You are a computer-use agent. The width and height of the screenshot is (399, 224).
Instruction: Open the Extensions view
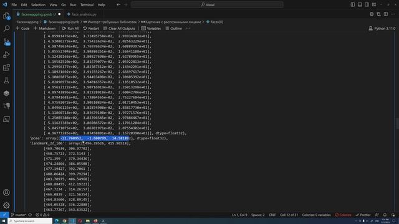tap(6, 68)
